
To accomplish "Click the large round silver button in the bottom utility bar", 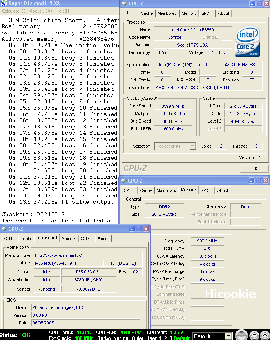I will point(241,335).
